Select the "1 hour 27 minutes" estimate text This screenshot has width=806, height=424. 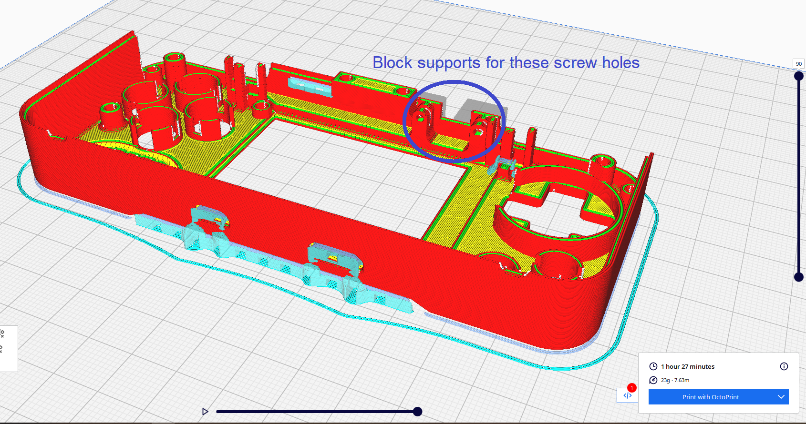(688, 366)
